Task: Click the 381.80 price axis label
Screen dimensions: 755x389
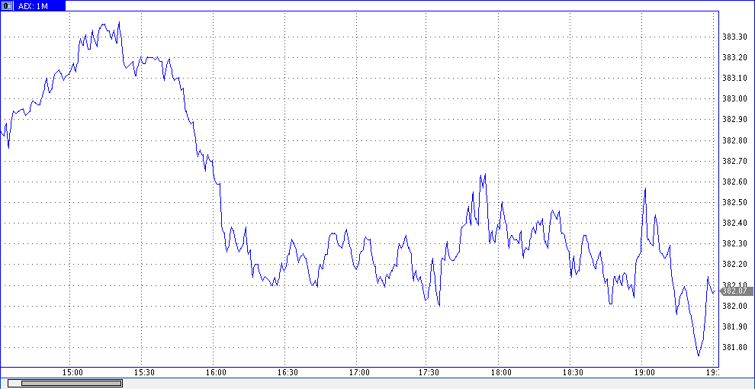Action: [x=734, y=348]
